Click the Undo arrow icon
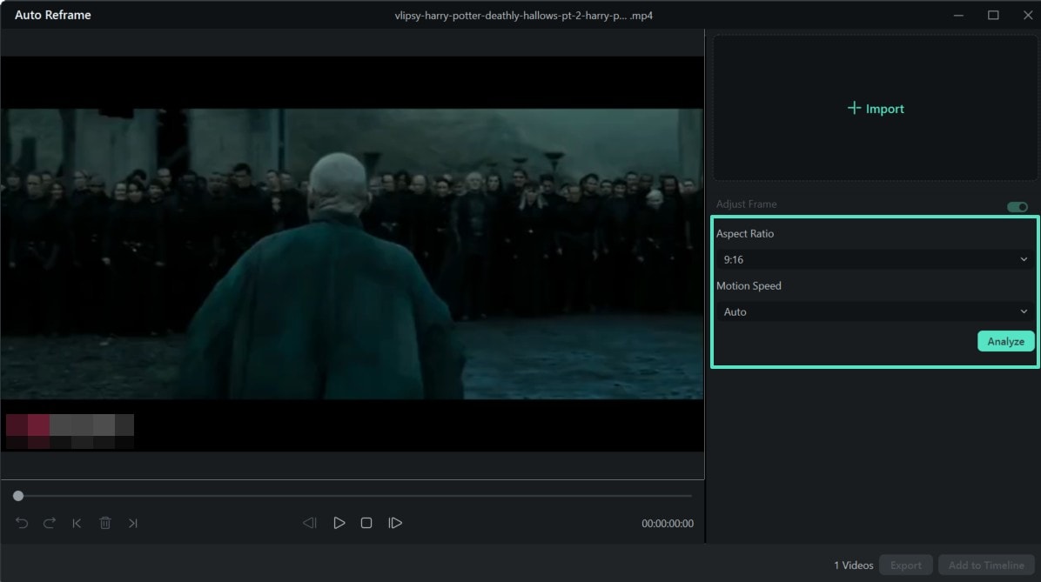Viewport: 1041px width, 582px height. 22,523
